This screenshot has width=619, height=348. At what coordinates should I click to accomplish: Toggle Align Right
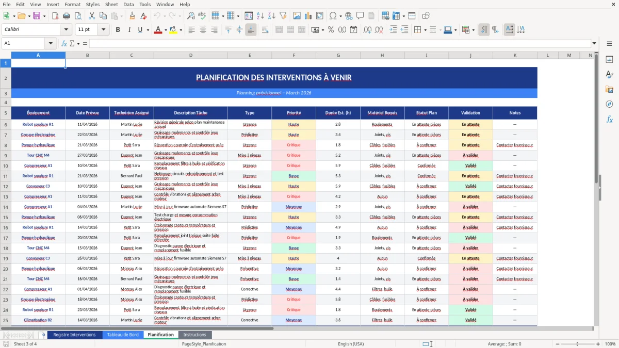pos(214,30)
